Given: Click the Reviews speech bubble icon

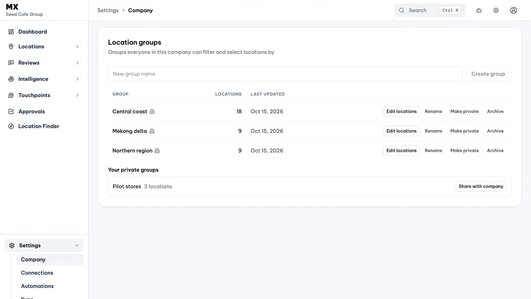Looking at the screenshot, I should pos(11,63).
